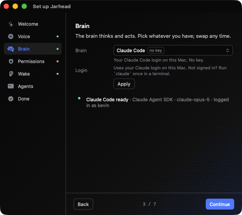This screenshot has height=215, width=242.
Task: Click 'The brain thinks and acts' description
Action: tap(153, 36)
